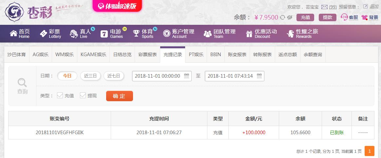Edit the reserved info pencil icon
The height and width of the screenshot is (158, 381).
point(365,7)
